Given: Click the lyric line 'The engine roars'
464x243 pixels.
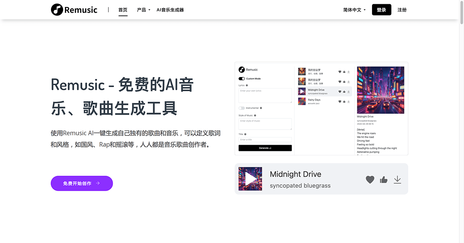Looking at the screenshot, I should point(366,133).
